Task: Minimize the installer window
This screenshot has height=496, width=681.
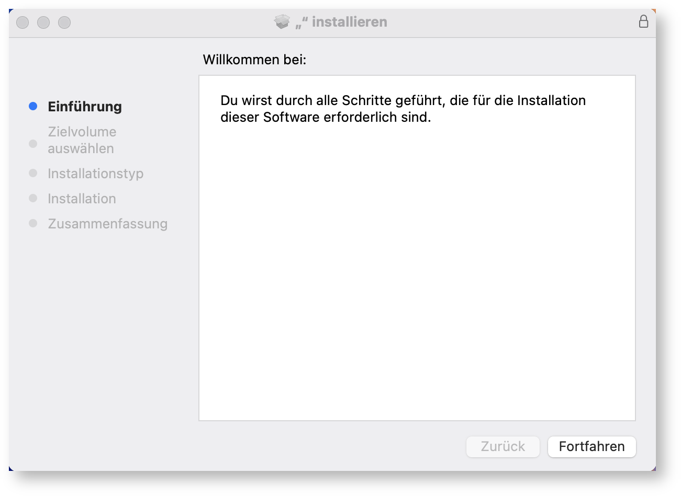Action: pos(43,22)
